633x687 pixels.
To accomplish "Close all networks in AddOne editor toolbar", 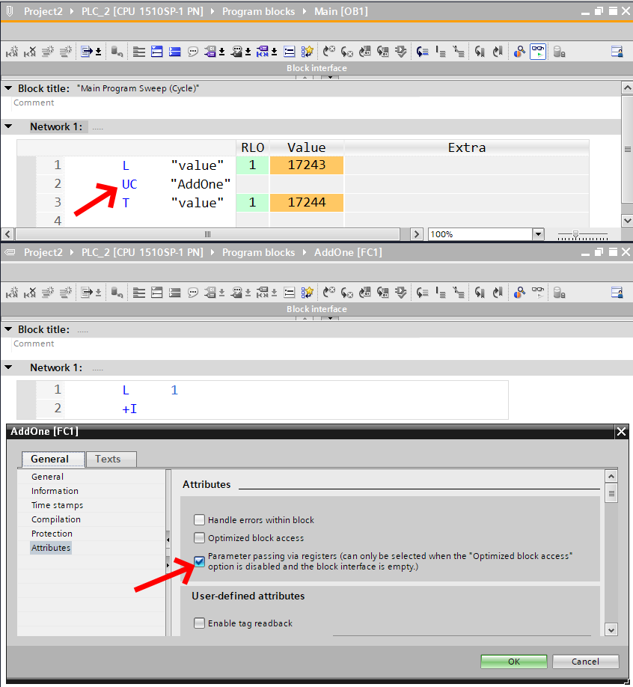I will coord(175,293).
